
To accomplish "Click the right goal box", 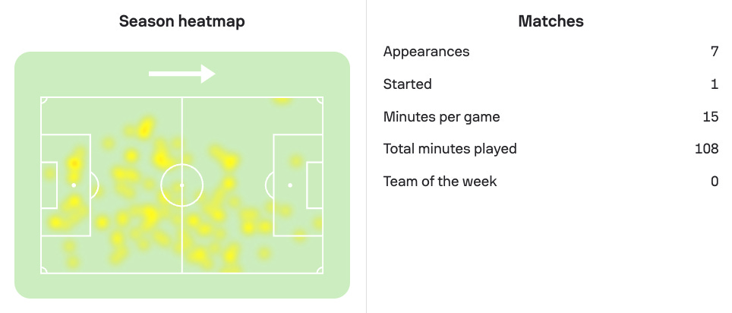I will click(314, 185).
